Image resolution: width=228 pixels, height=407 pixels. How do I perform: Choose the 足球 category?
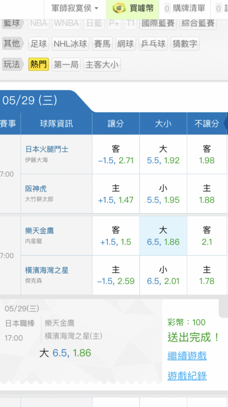pyautogui.click(x=39, y=44)
